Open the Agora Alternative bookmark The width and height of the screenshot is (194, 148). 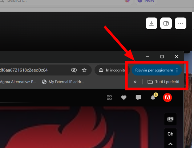pos(18,82)
